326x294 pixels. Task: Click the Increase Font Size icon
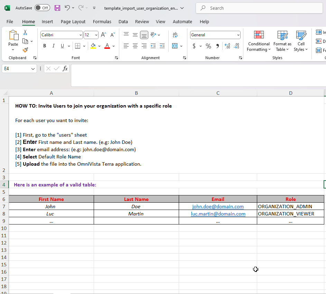point(103,35)
